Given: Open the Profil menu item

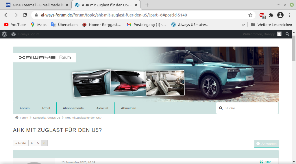Looking at the screenshot, I should click(x=46, y=108).
